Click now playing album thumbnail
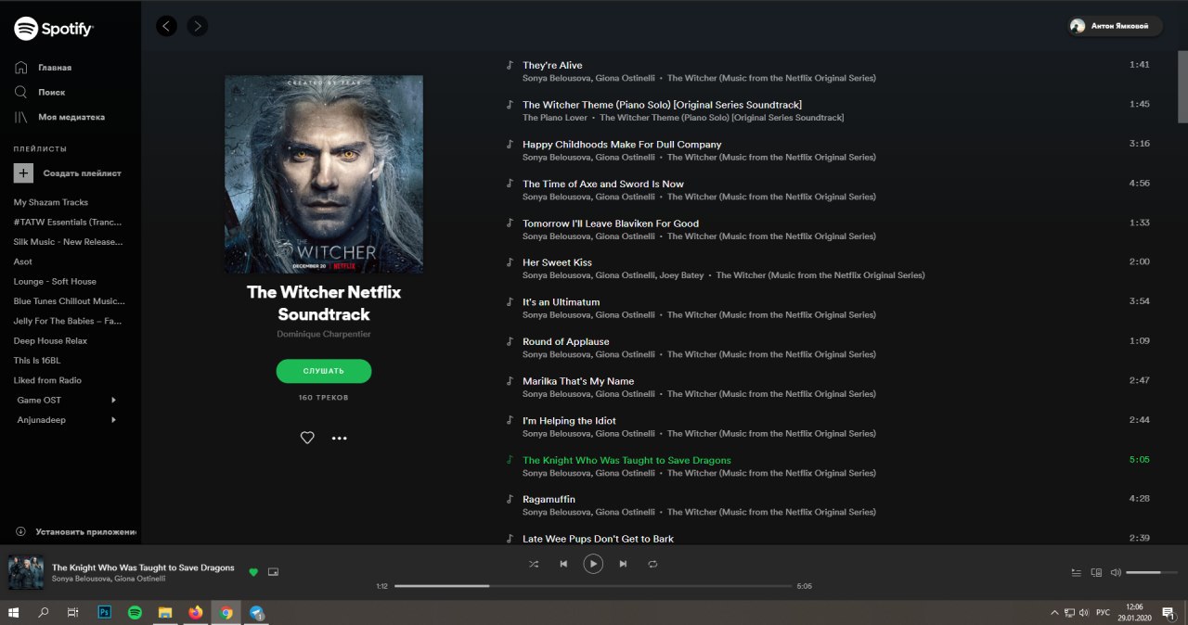Screen dimensions: 1188x625 [x=26, y=572]
